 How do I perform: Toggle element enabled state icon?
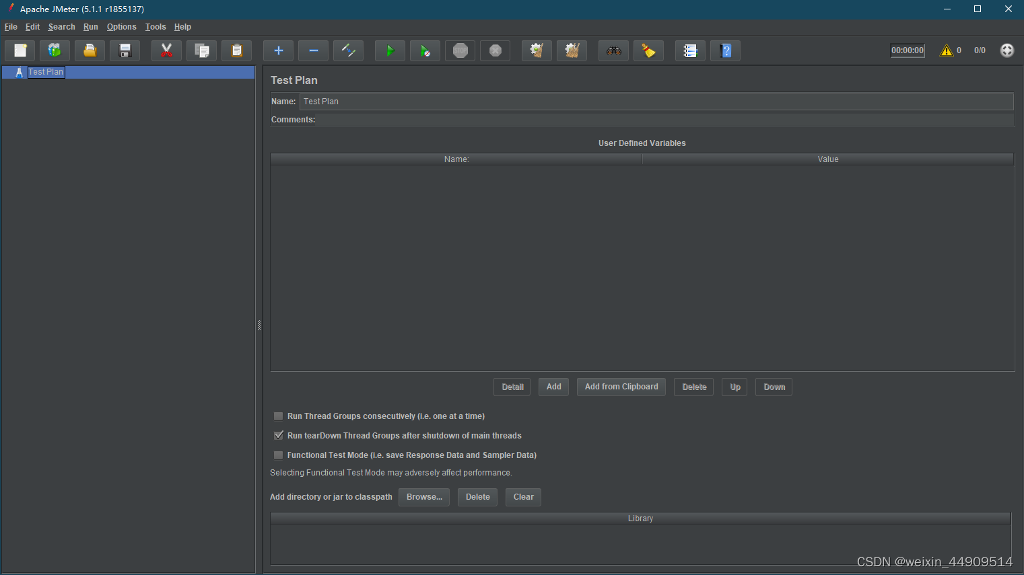[348, 50]
